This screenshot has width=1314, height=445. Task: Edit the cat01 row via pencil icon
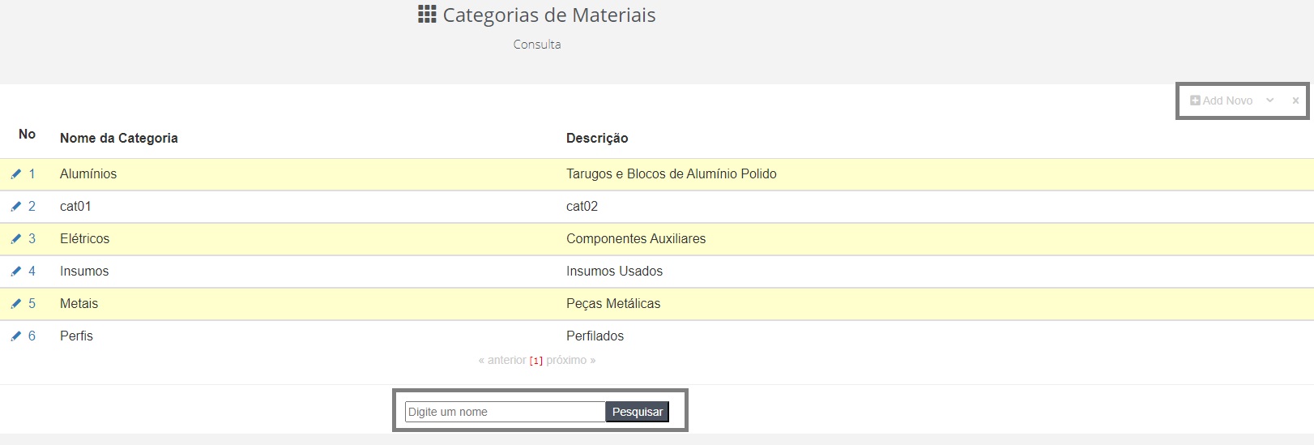[x=15, y=207]
